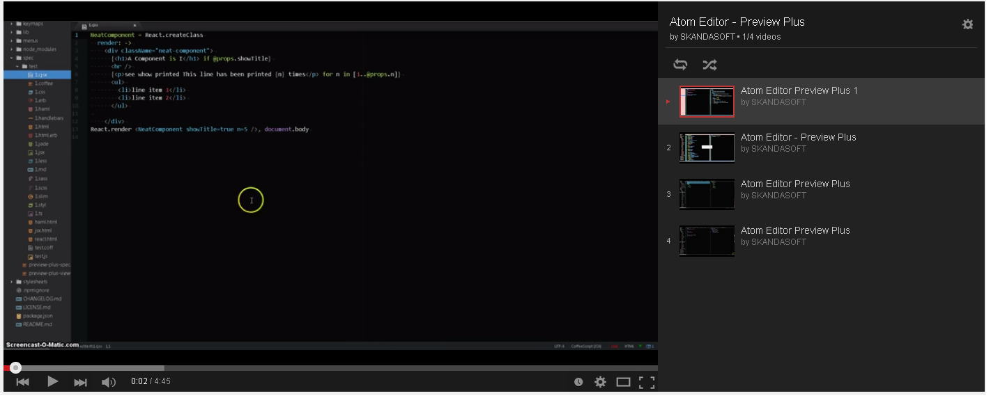Open 1.slim in the file tree
The image size is (991, 398).
coord(38,196)
